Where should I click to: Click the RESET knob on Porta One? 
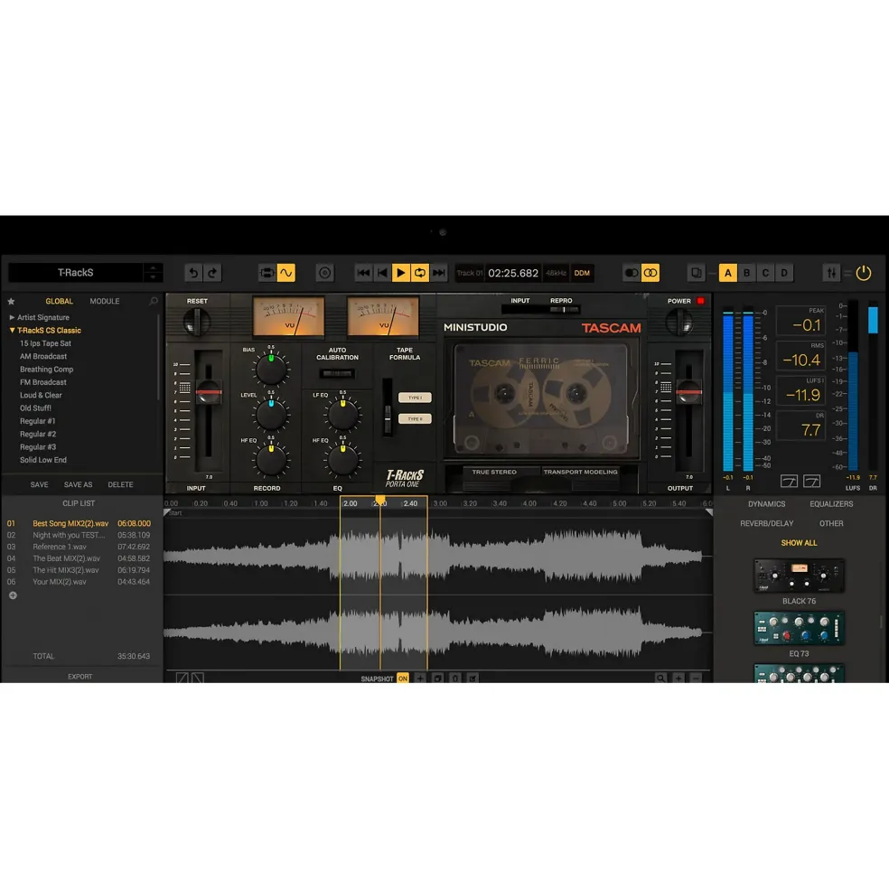(196, 322)
